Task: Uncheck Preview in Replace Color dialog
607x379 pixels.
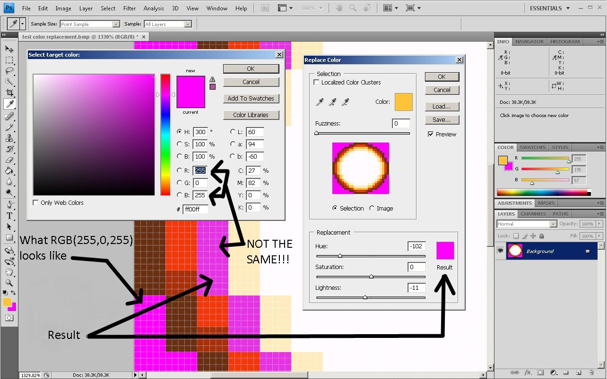Action: [x=431, y=134]
